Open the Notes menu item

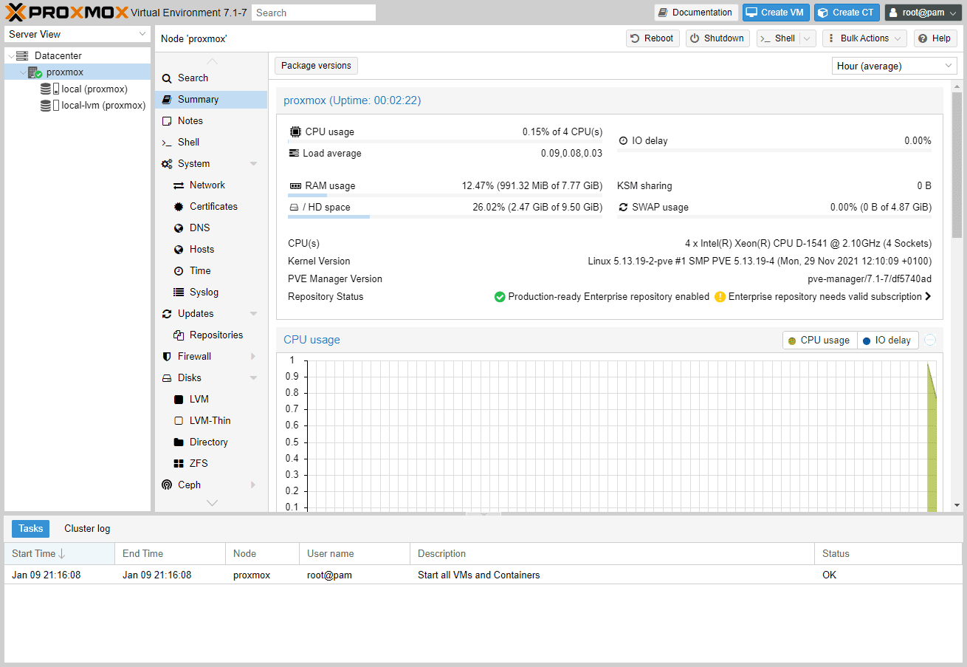point(211,121)
